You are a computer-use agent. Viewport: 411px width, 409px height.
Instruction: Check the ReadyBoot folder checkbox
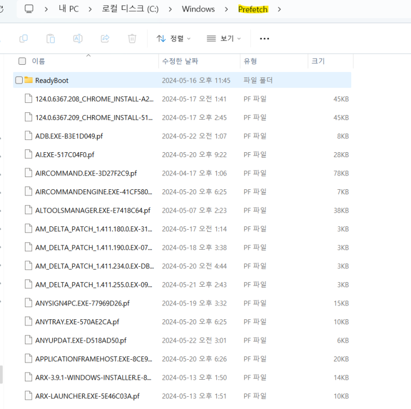coord(19,80)
